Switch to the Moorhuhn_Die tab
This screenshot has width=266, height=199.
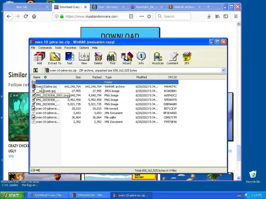(x=147, y=7)
